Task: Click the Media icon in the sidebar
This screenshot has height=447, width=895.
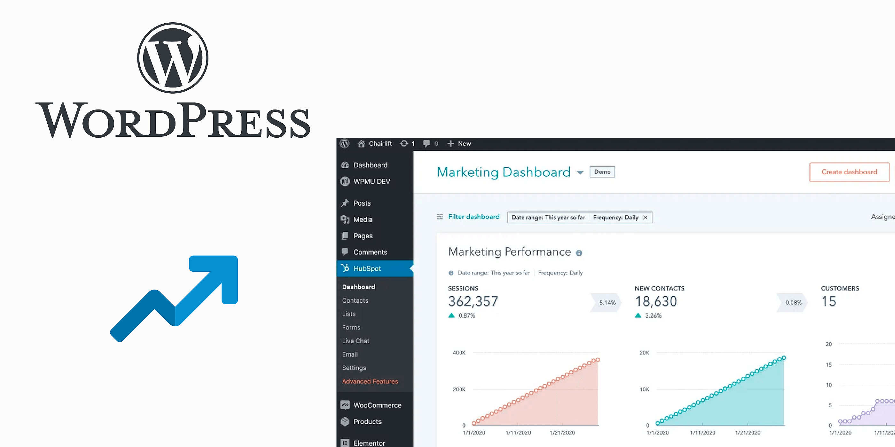Action: click(345, 219)
